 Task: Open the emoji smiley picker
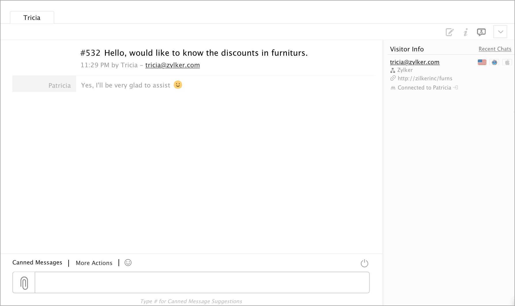coord(128,263)
